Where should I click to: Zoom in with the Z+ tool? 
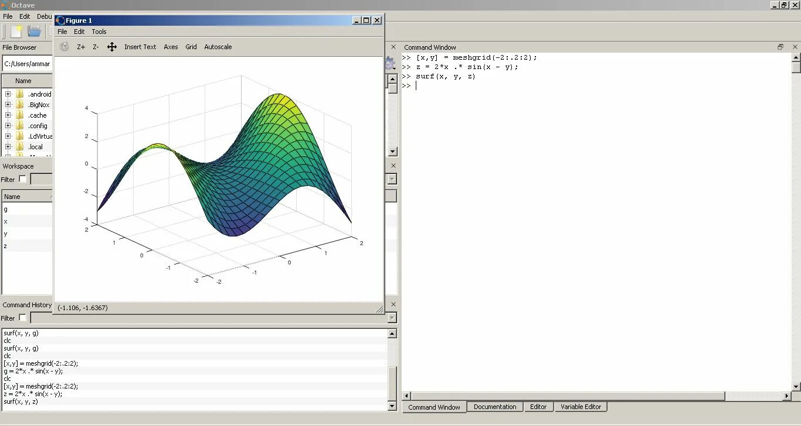(x=81, y=47)
